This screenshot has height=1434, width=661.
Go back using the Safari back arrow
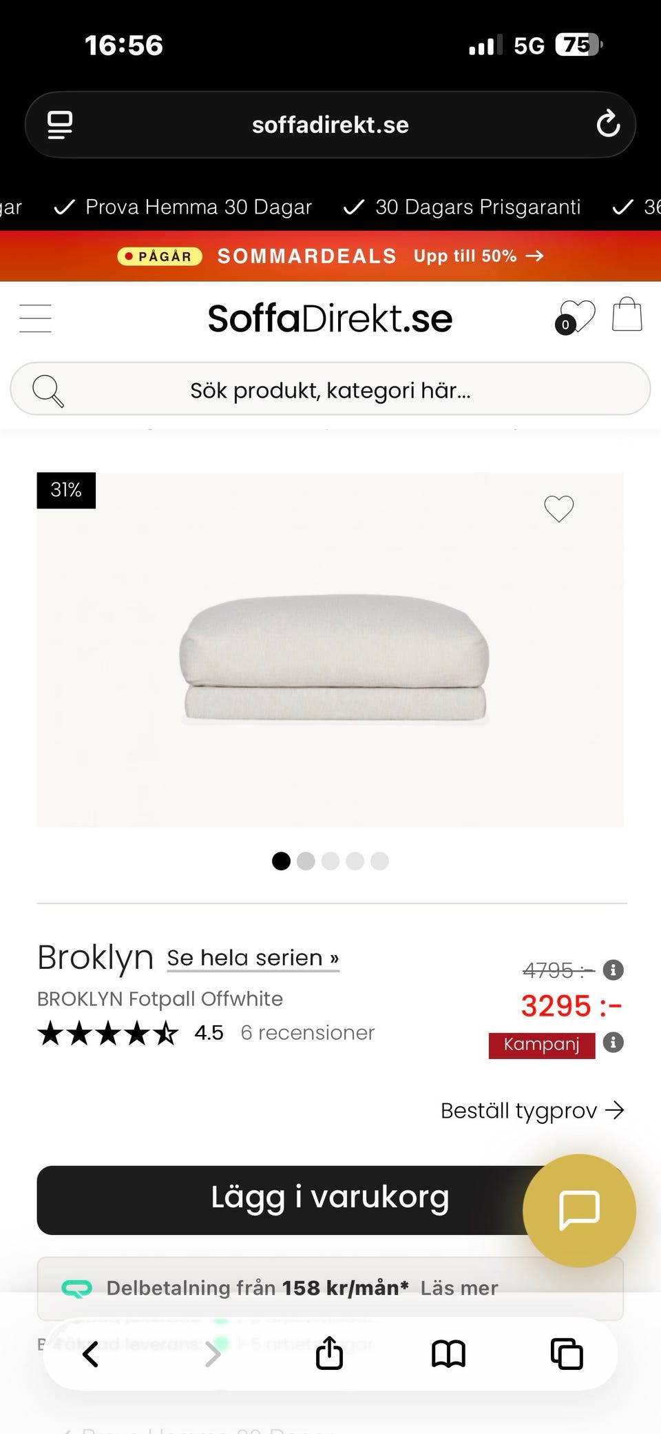pos(90,1354)
